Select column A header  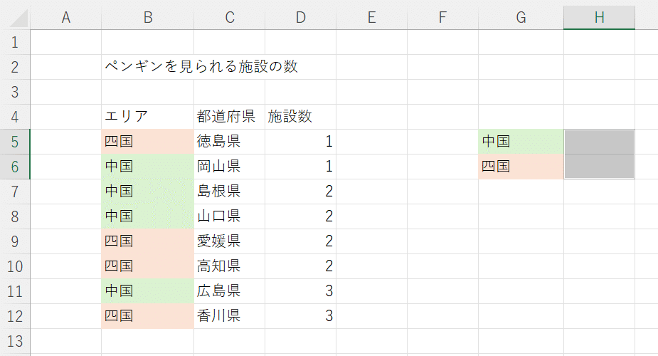click(66, 18)
